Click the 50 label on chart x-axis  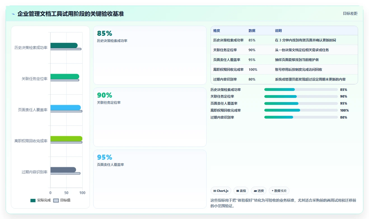[66, 193]
